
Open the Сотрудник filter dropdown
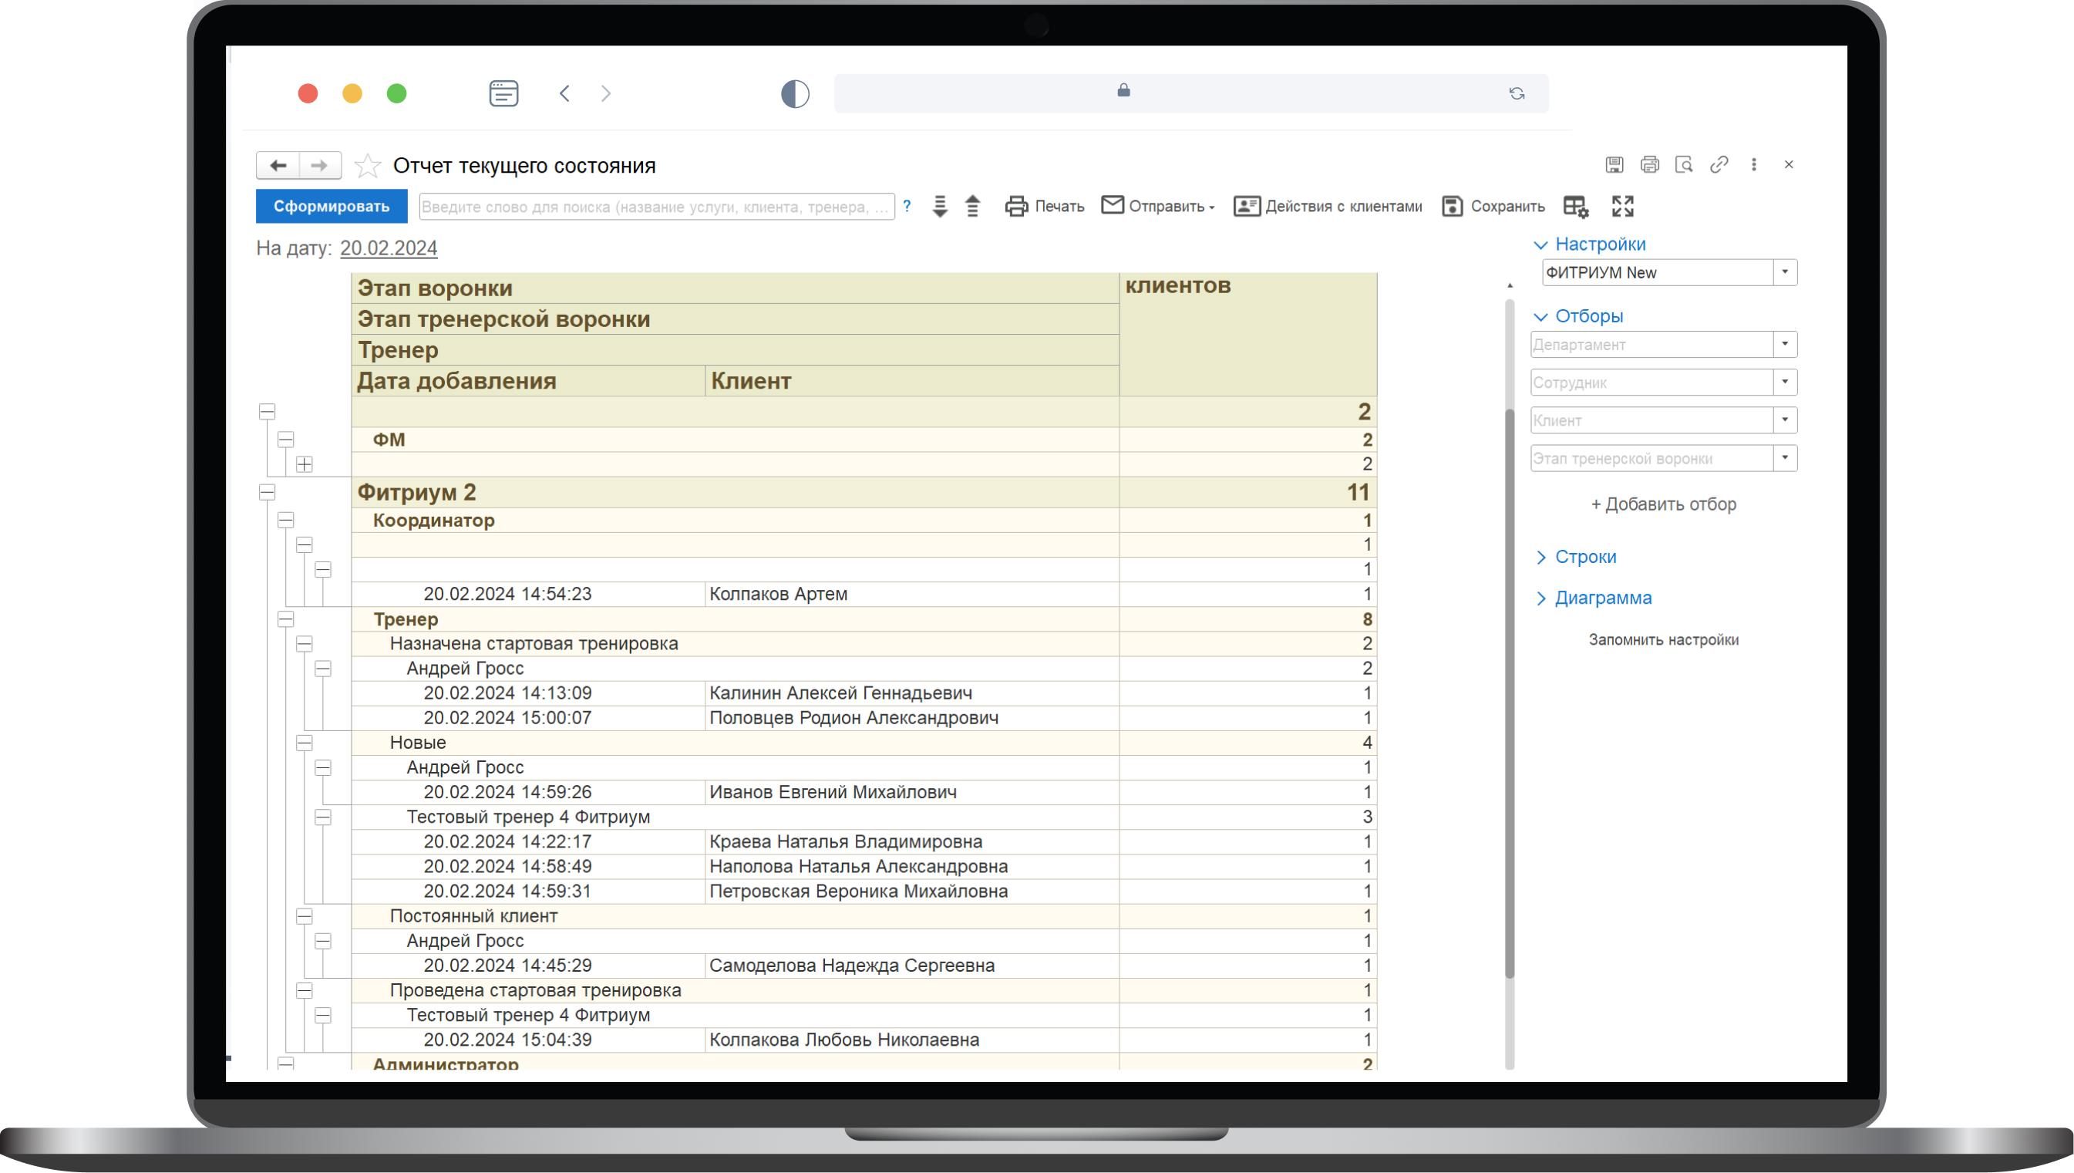(1785, 382)
